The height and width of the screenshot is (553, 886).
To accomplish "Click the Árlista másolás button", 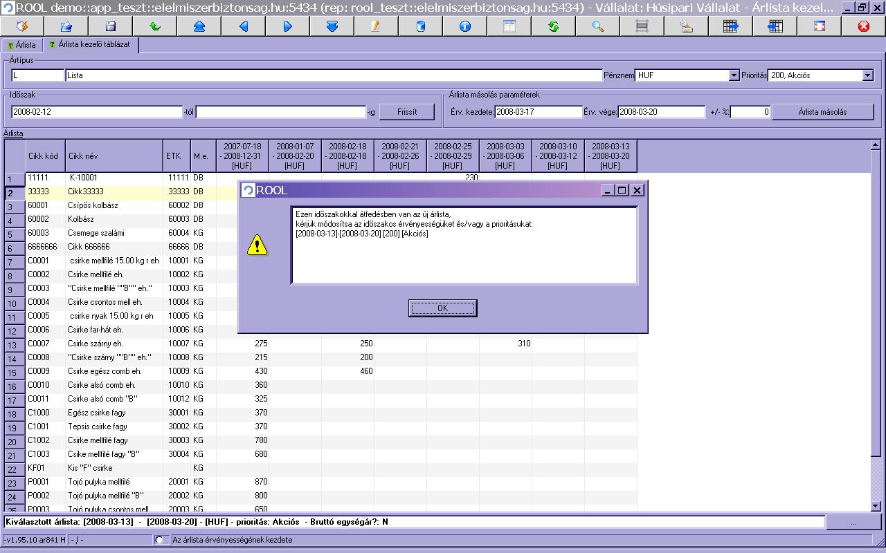I will click(x=822, y=112).
